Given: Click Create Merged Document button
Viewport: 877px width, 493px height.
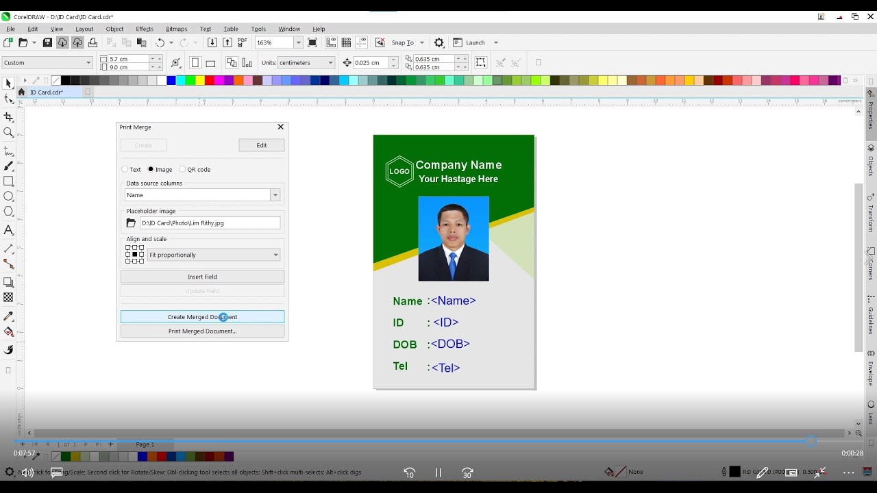Looking at the screenshot, I should [202, 317].
